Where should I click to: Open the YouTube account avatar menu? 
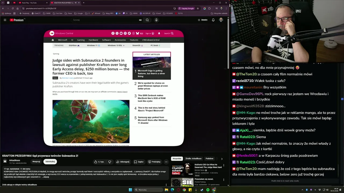(x=221, y=20)
